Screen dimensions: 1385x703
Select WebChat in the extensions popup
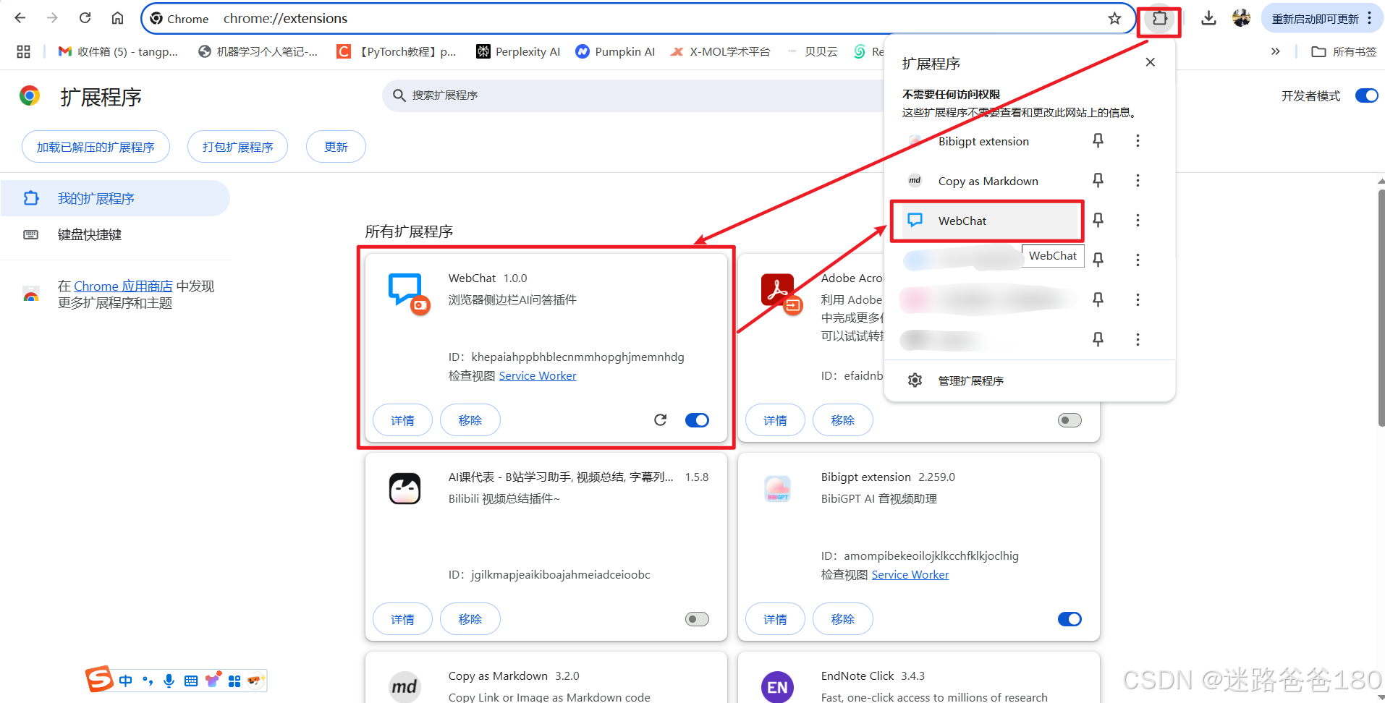[988, 221]
